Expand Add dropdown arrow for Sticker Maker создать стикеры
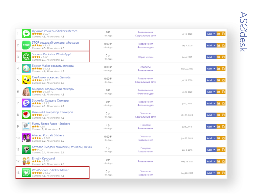Image resolution: width=256 pixels, height=194 pixels. (x=214, y=69)
